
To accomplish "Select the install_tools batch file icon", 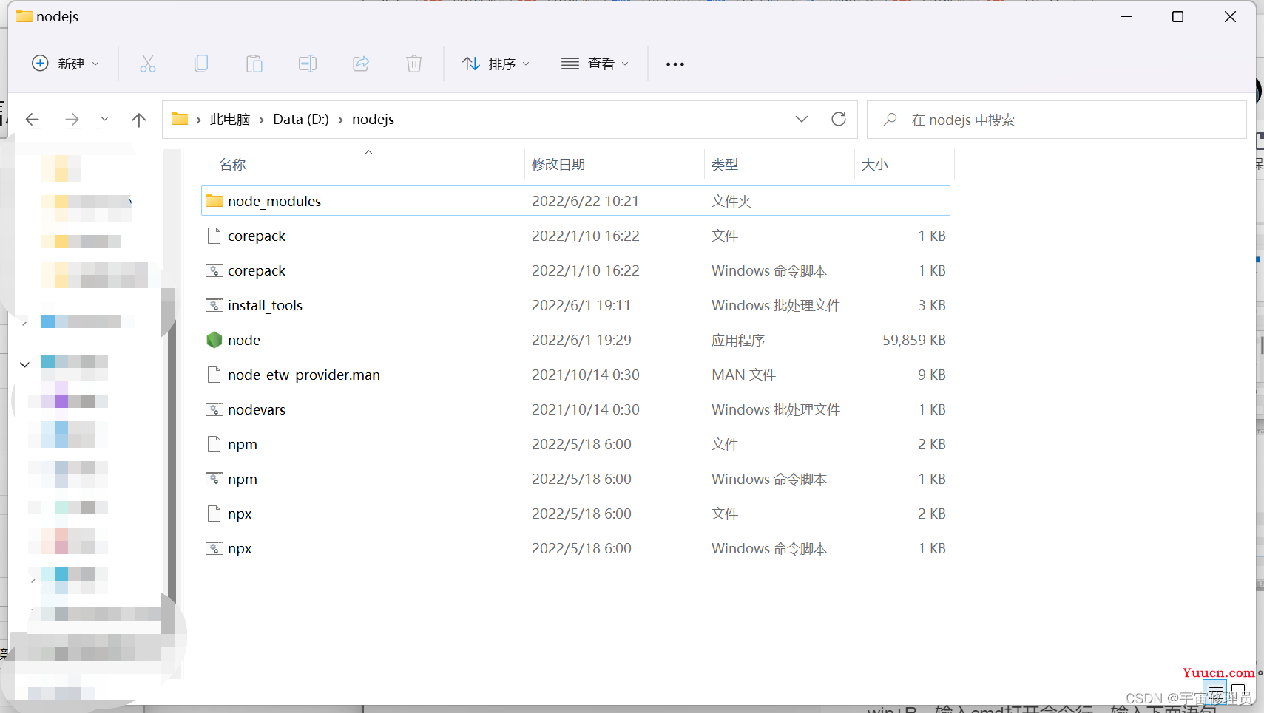I will tap(214, 305).
